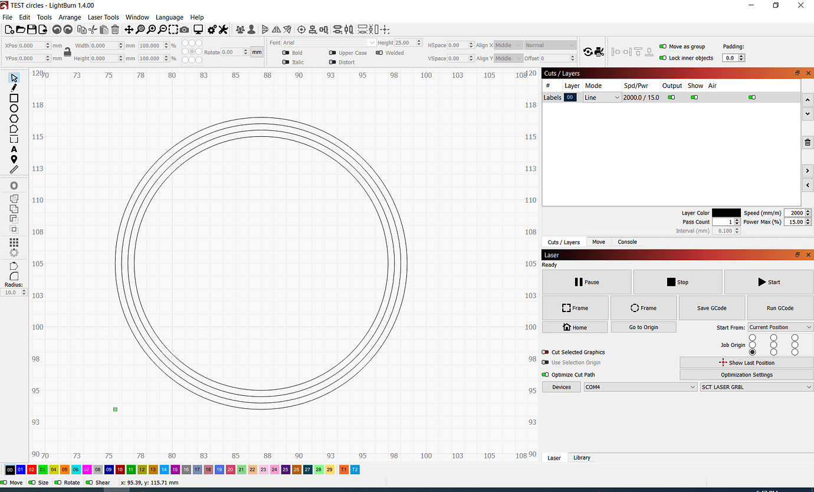
Task: Open the laser device selector showing SCT LASER GRBL
Action: (757, 386)
